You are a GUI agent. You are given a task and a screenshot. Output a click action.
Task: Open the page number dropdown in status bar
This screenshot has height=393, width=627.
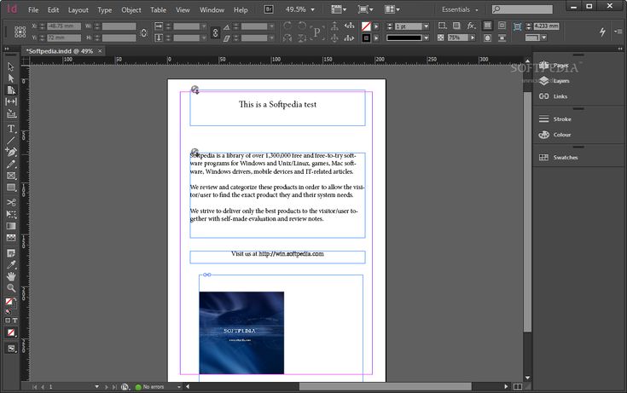point(96,386)
